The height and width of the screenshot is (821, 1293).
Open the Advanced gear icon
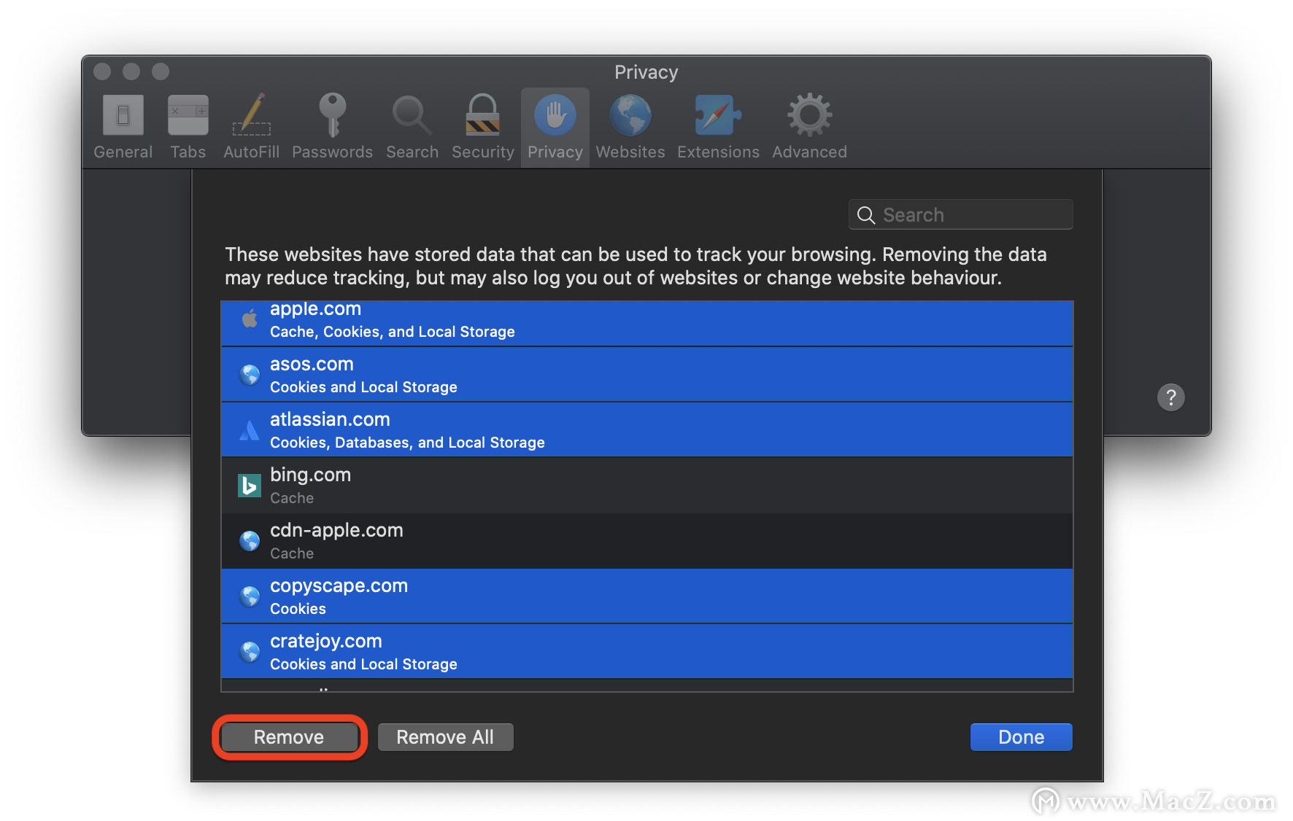click(810, 115)
